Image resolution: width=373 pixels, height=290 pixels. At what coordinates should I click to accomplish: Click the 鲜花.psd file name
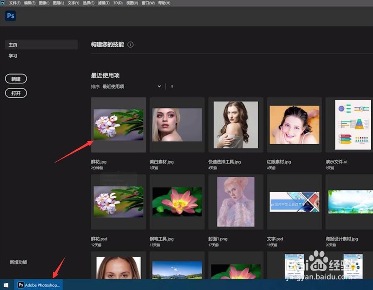(99, 239)
